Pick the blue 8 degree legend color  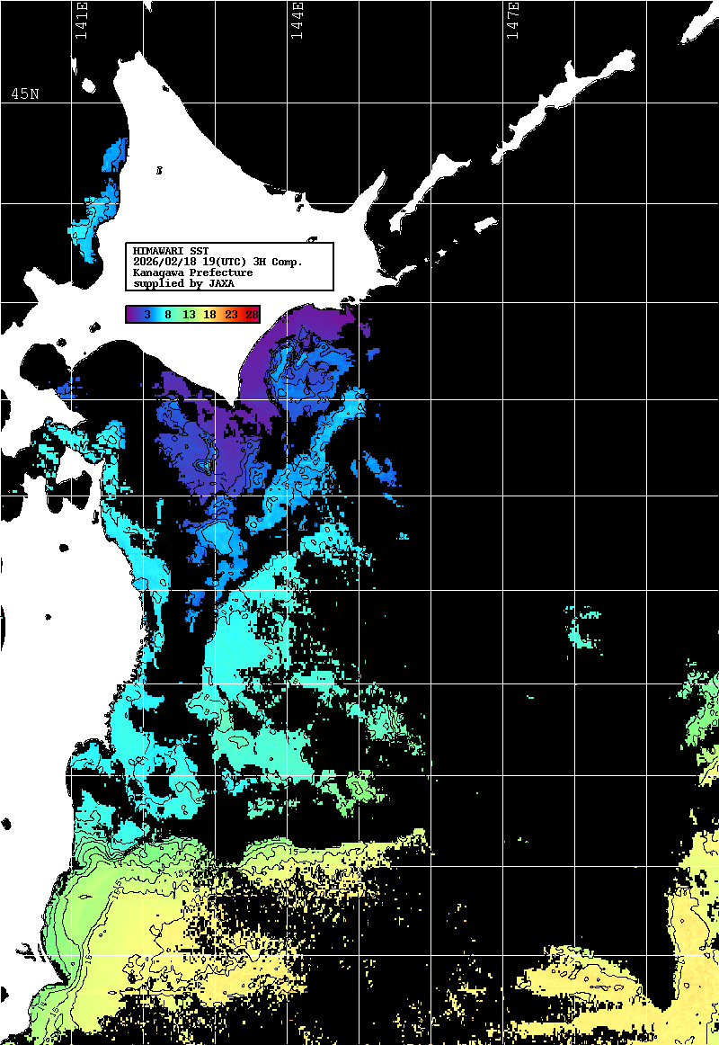coord(167,314)
